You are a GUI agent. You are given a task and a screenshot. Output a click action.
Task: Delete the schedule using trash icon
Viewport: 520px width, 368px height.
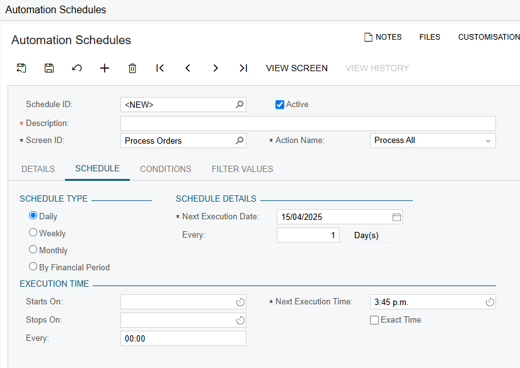tap(132, 68)
